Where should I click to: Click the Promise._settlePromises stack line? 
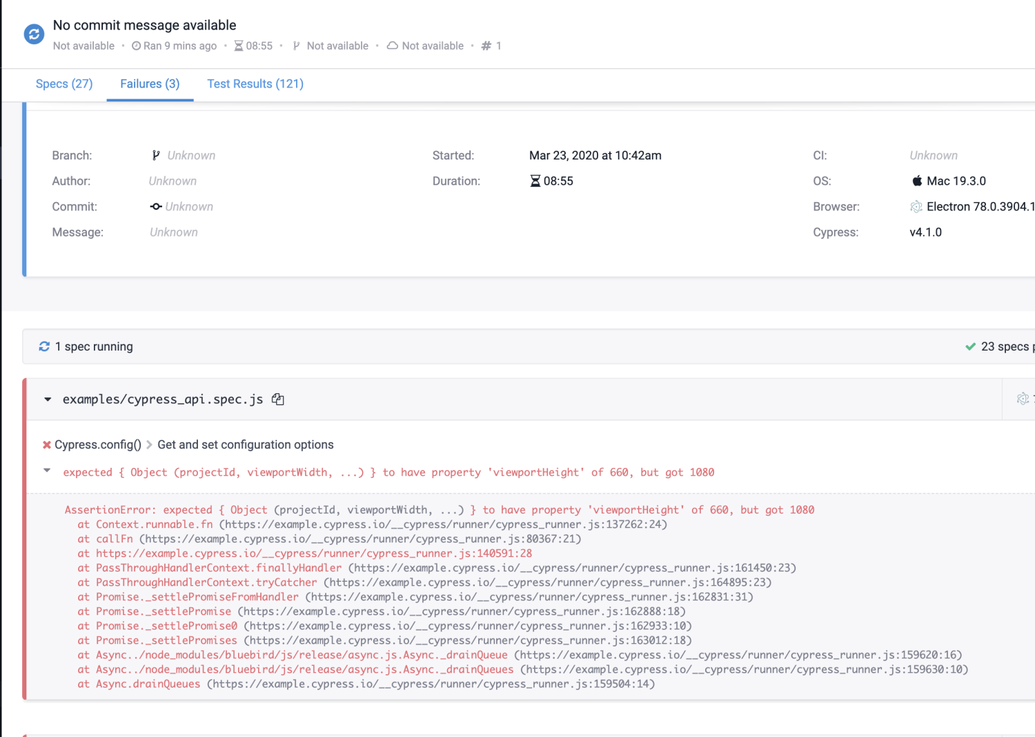384,640
